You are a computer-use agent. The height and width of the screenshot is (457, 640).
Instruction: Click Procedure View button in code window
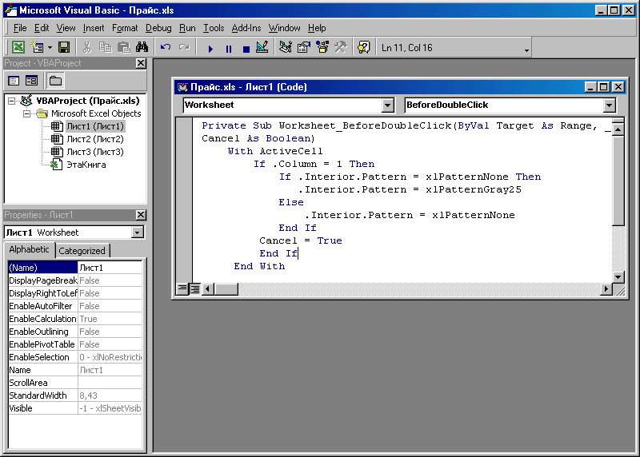coord(182,288)
